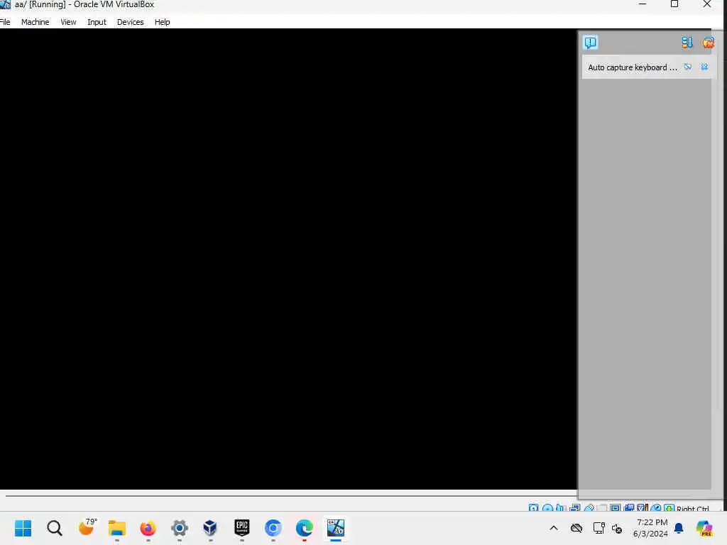
Task: Dismiss the Auto capture keyboard notification
Action: [x=704, y=67]
